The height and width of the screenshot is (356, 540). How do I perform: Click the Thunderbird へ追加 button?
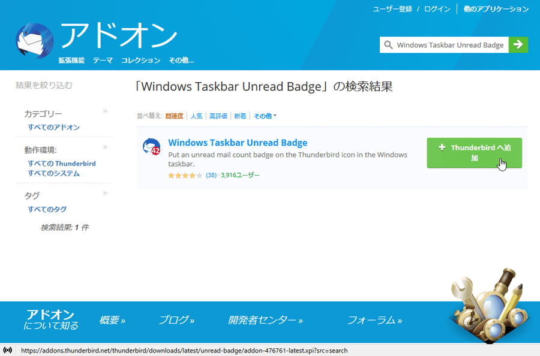coord(474,153)
